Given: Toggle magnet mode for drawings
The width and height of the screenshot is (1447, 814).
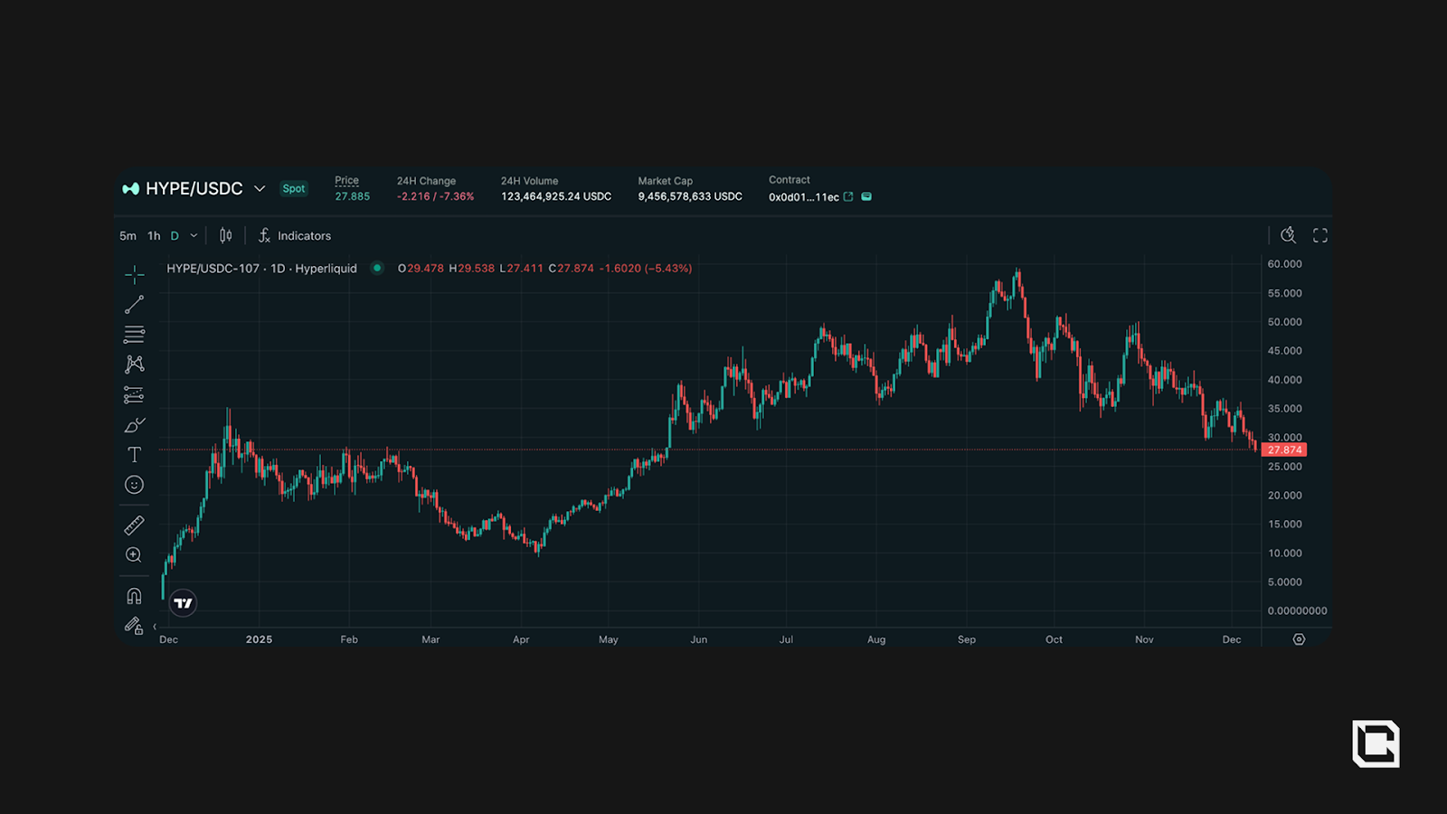Looking at the screenshot, I should click(134, 596).
